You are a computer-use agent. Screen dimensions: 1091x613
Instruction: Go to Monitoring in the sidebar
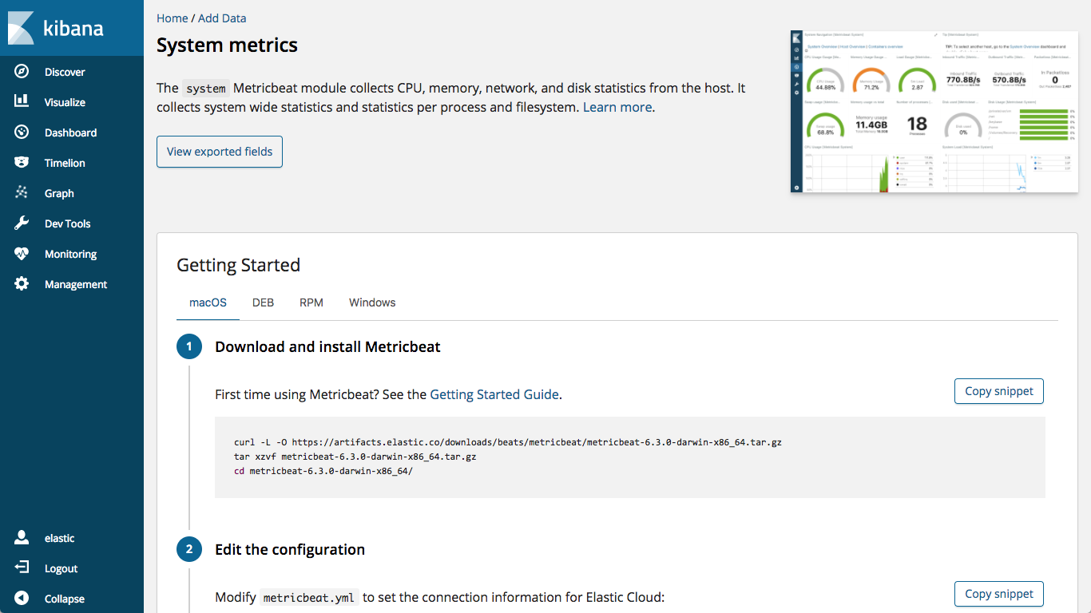(x=70, y=254)
